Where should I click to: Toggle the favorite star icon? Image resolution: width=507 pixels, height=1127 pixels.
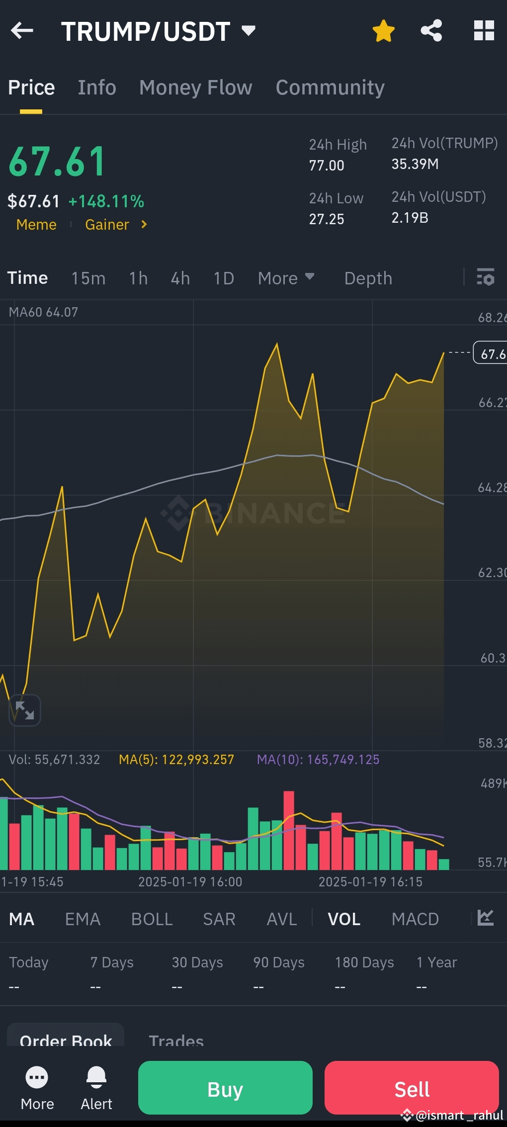(383, 31)
